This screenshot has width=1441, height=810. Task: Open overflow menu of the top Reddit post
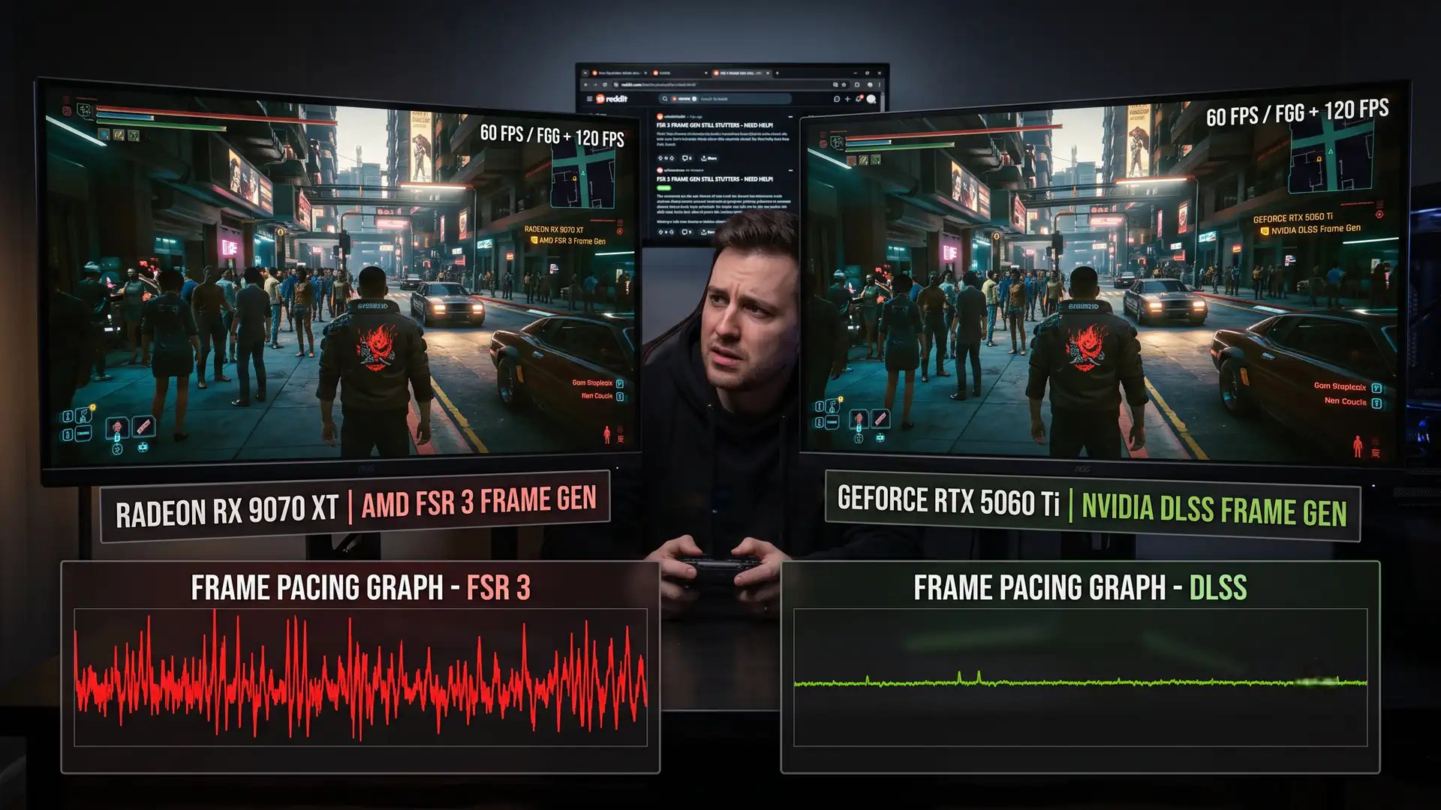tap(790, 117)
